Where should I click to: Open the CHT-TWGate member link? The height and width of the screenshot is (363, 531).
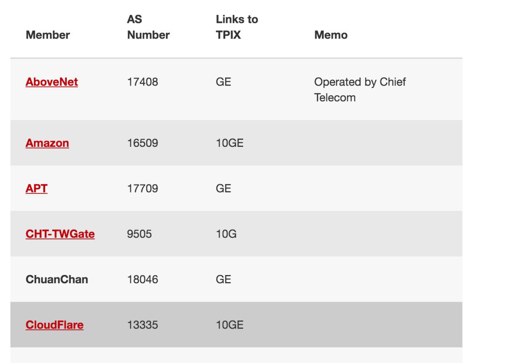[x=60, y=234]
